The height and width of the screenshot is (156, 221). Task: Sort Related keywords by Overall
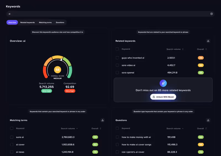pos(202,49)
